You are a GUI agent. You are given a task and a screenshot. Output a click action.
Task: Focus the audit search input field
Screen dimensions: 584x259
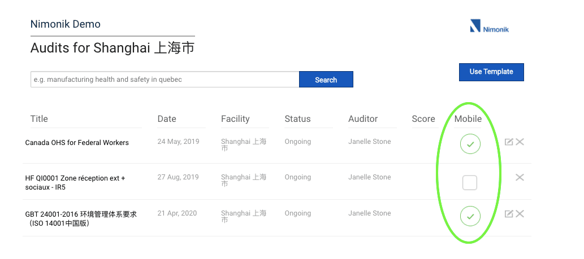165,80
